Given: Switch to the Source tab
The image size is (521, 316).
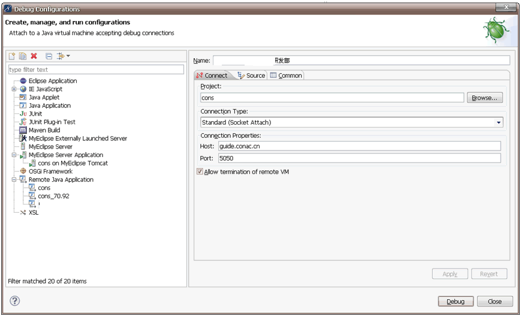Looking at the screenshot, I should pyautogui.click(x=252, y=76).
